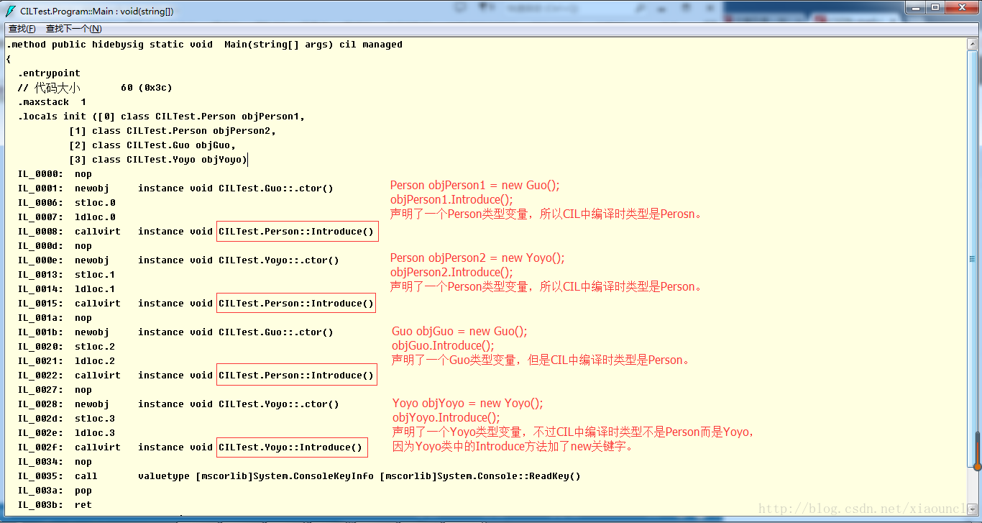Click the .entrypoint directive line

coord(49,73)
